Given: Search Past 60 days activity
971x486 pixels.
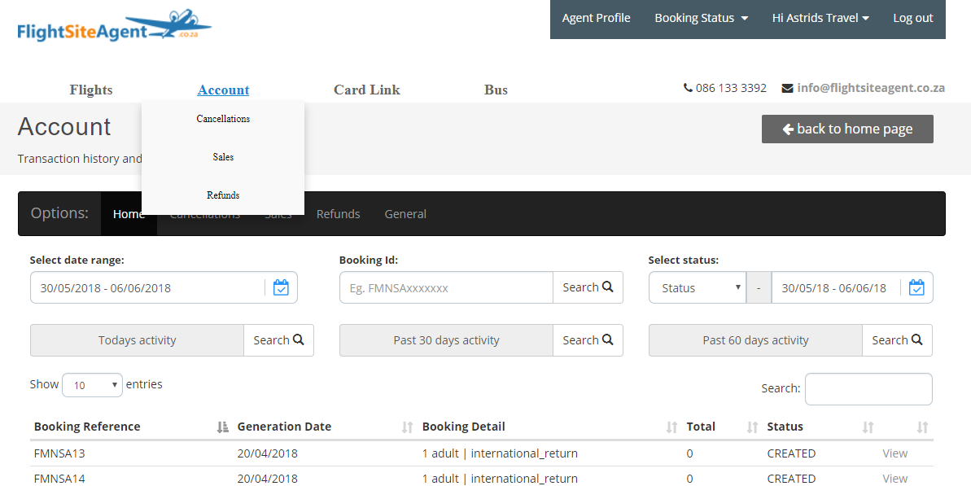Looking at the screenshot, I should coord(897,340).
